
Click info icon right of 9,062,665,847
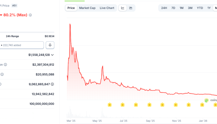pyautogui.click(x=52, y=84)
